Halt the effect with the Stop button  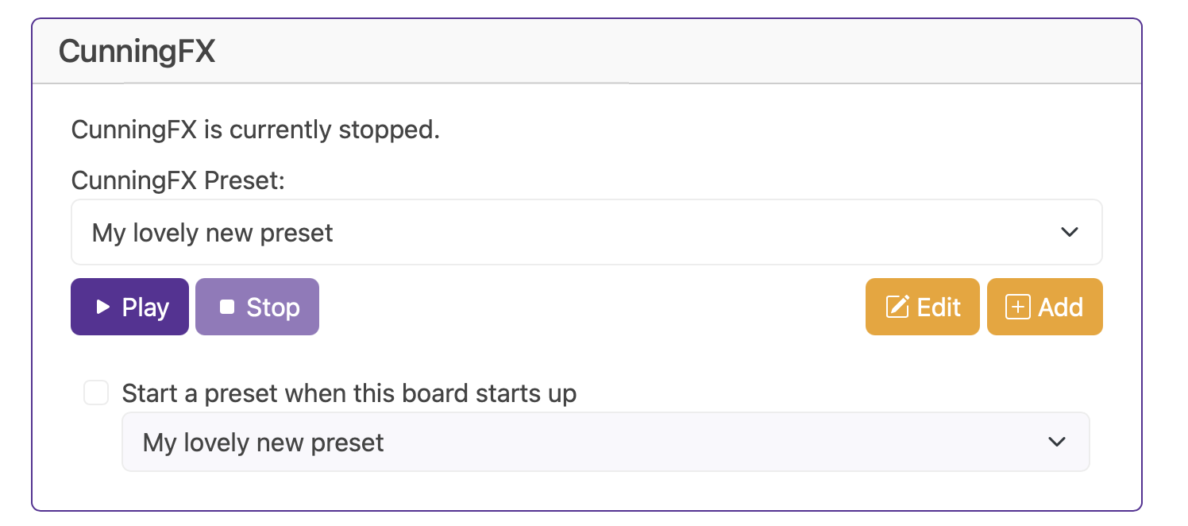[257, 307]
